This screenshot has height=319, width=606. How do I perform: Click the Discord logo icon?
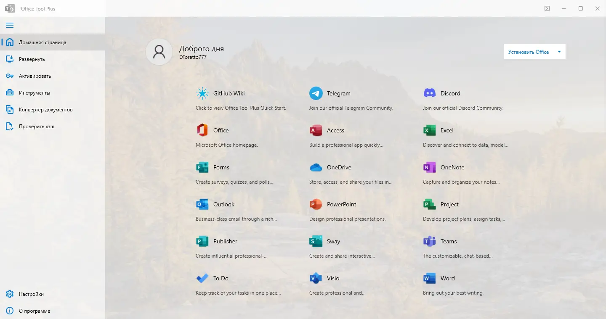point(430,93)
